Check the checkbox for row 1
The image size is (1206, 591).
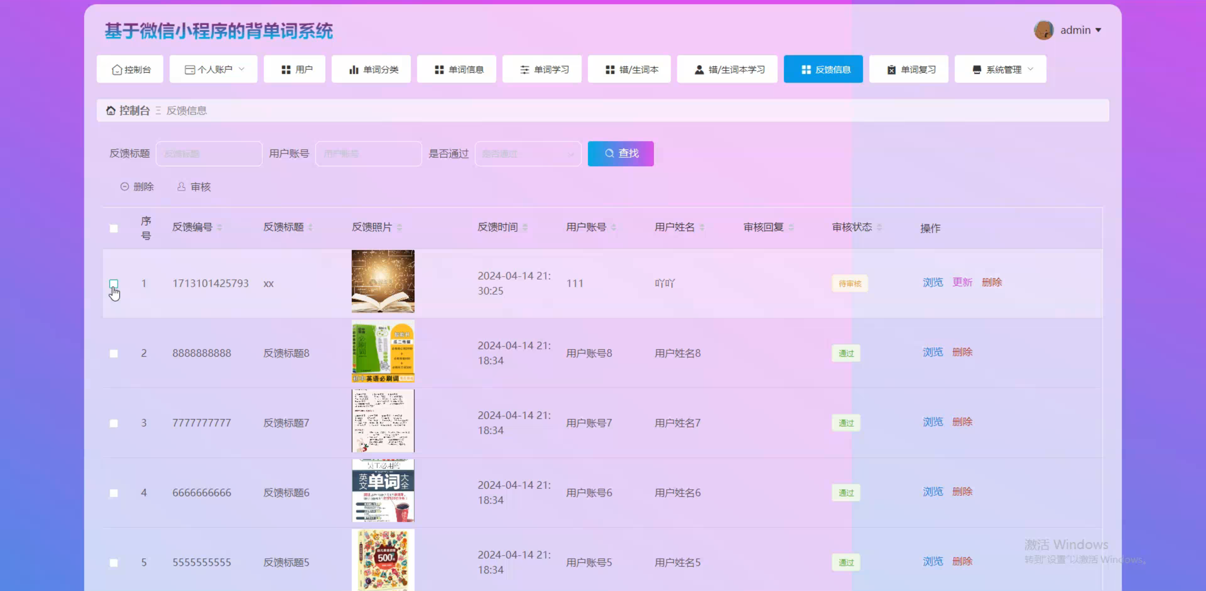click(114, 283)
